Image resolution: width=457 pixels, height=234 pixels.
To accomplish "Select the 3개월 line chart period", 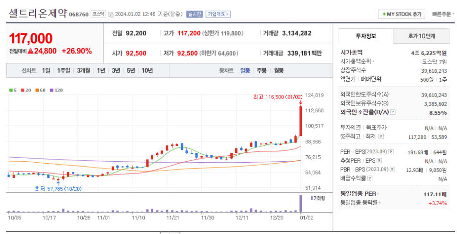I will click(83, 70).
